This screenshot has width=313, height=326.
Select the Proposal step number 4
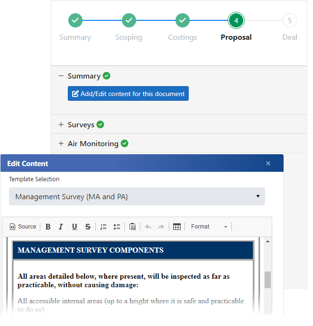pos(236,20)
